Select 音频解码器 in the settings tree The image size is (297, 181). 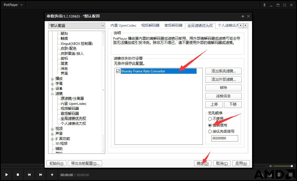click(x=70, y=114)
